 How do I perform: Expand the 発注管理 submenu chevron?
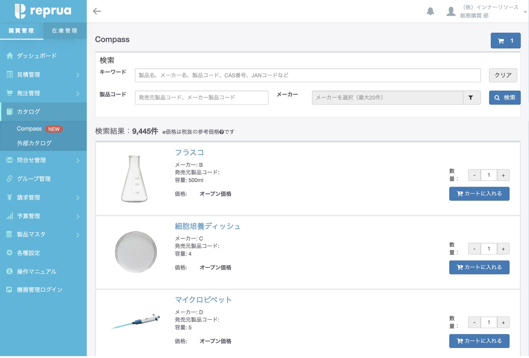coord(78,93)
